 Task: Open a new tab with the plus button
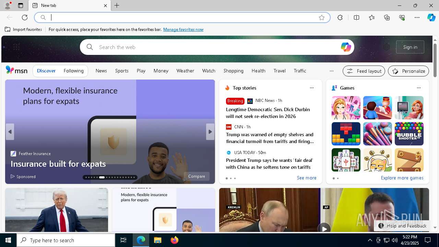[x=117, y=5]
